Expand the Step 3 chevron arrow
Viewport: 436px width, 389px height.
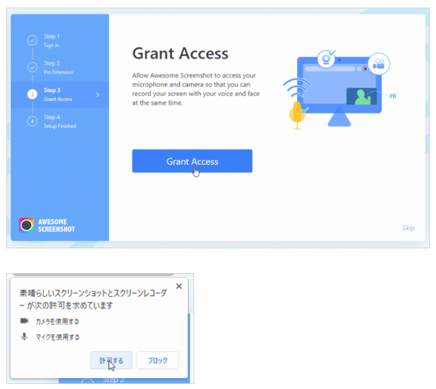pos(97,95)
